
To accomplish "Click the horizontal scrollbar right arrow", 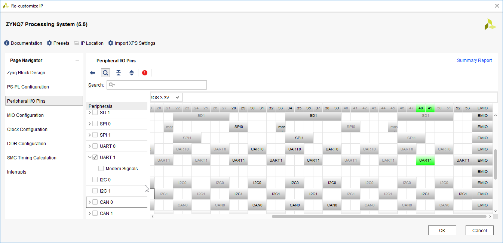I will (490, 216).
